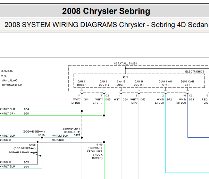Screen dimensions: 209x179
Task: Click the C3 connector label
Action: 191,95
